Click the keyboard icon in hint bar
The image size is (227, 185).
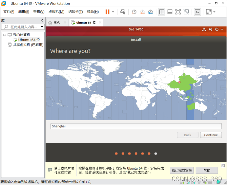click(50, 170)
